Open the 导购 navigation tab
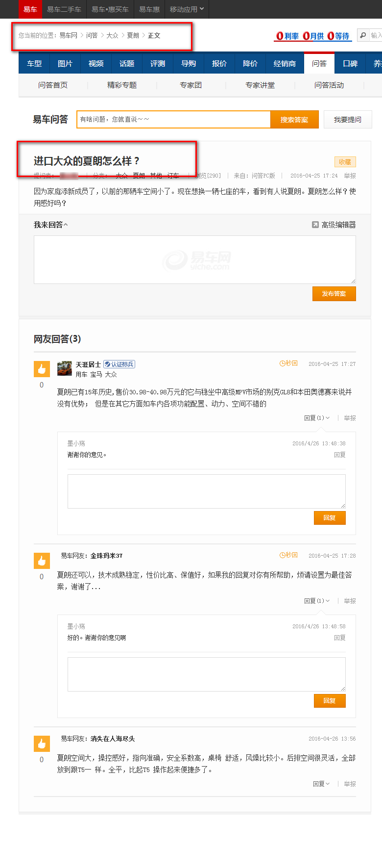 (x=189, y=63)
